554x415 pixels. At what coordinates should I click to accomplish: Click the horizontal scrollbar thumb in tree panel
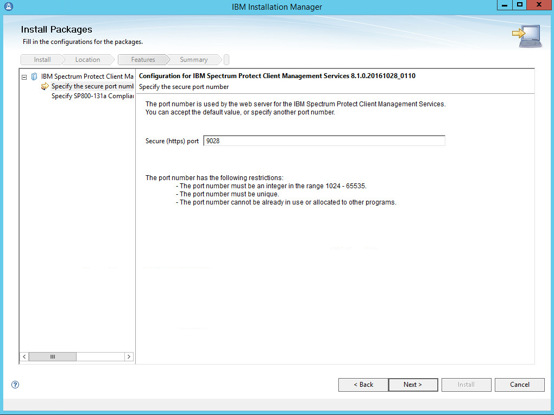53,356
